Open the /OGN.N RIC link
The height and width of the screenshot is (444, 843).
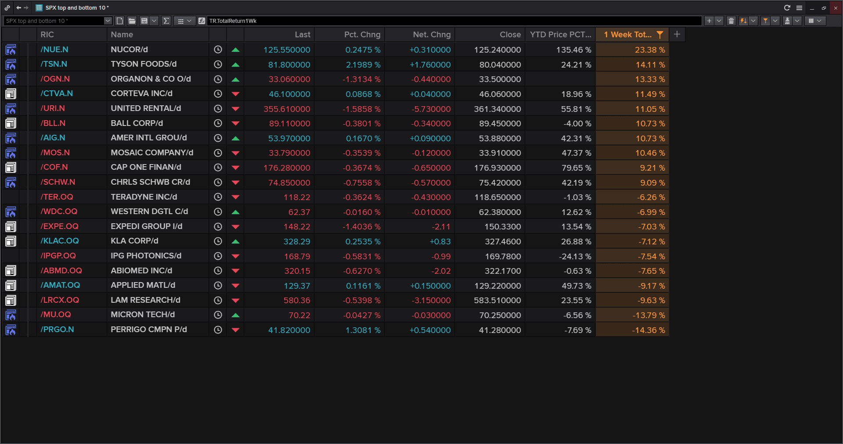[55, 79]
